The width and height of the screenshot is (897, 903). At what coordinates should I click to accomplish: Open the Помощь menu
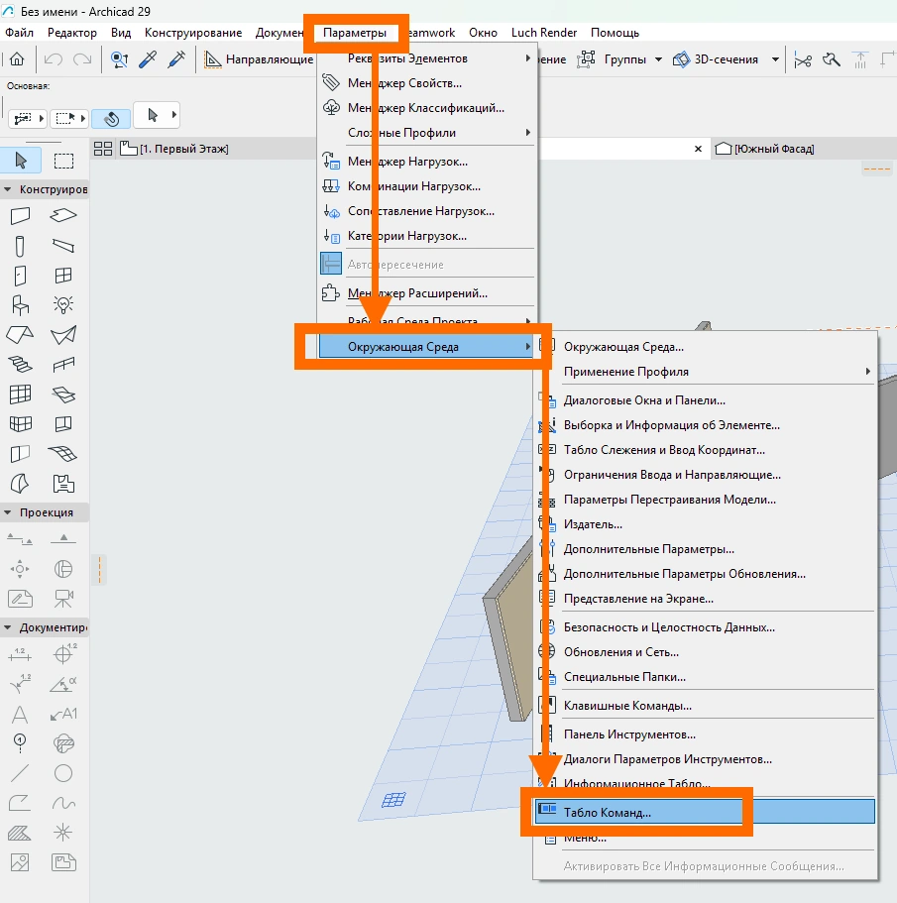[615, 33]
